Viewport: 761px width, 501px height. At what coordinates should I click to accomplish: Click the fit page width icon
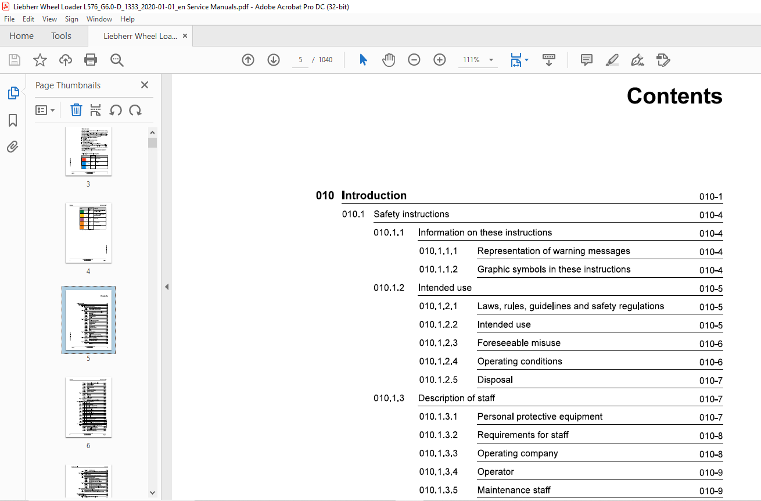[516, 60]
